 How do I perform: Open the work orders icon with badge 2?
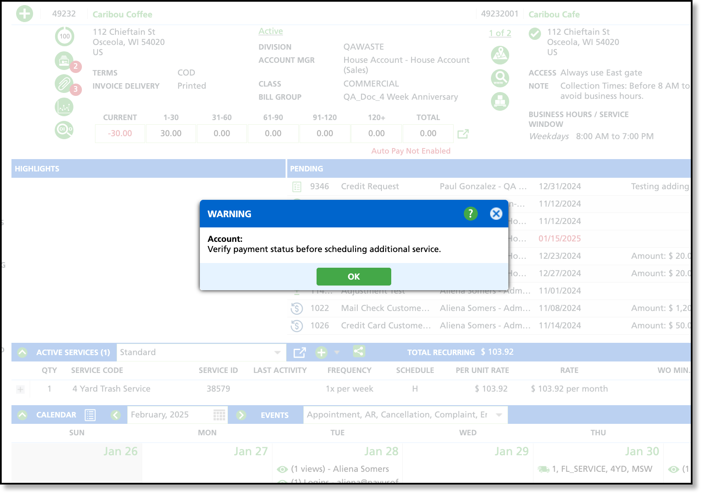pyautogui.click(x=64, y=61)
